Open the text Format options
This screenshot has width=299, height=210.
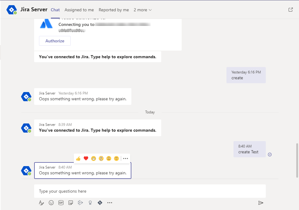point(41,203)
